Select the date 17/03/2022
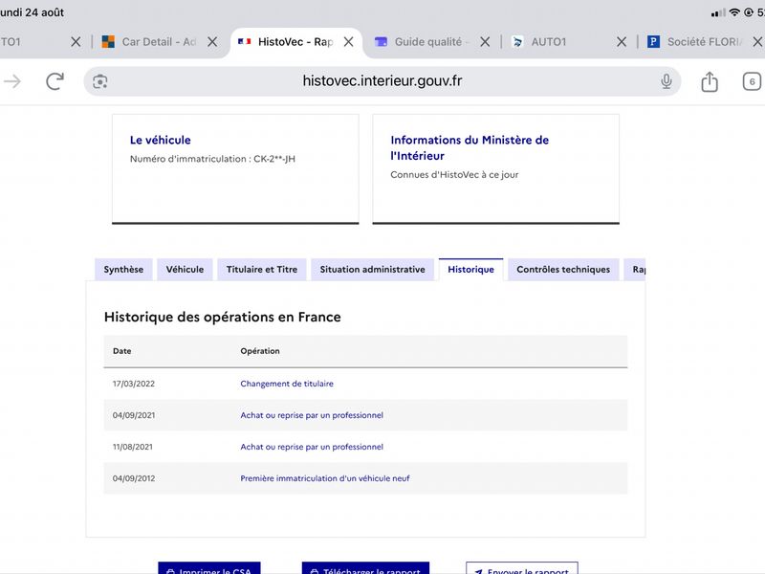The height and width of the screenshot is (574, 765). [134, 384]
